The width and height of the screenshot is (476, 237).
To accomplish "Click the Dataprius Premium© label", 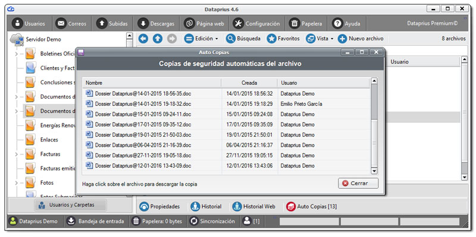I will pyautogui.click(x=433, y=23).
